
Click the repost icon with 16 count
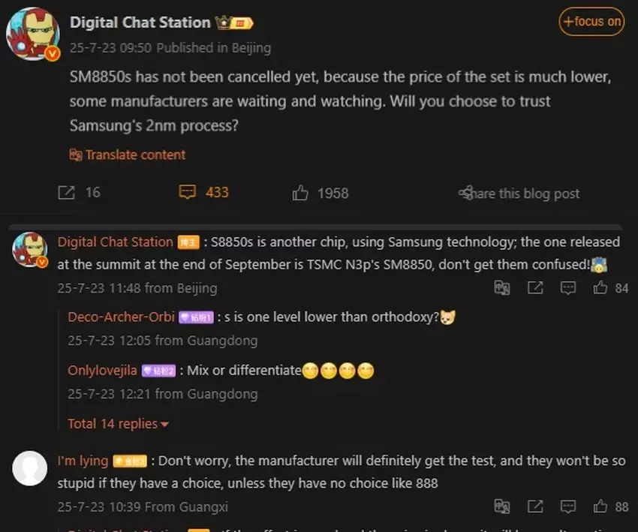pos(66,192)
